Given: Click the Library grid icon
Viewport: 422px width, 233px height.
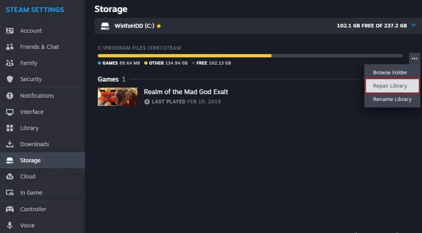Looking at the screenshot, I should coord(10,128).
